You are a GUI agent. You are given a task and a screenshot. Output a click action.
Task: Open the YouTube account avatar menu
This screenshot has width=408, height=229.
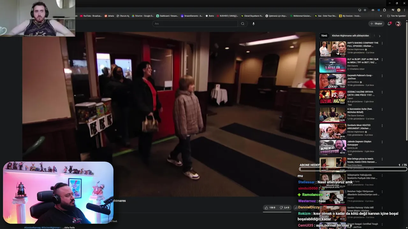coord(398,24)
